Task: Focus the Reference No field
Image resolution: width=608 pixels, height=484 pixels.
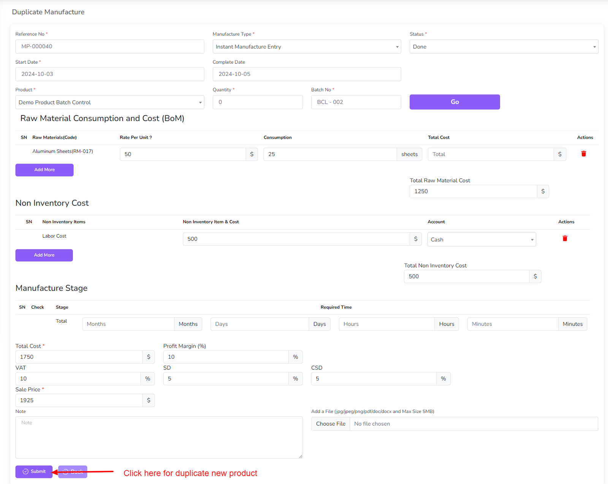Action: [109, 46]
